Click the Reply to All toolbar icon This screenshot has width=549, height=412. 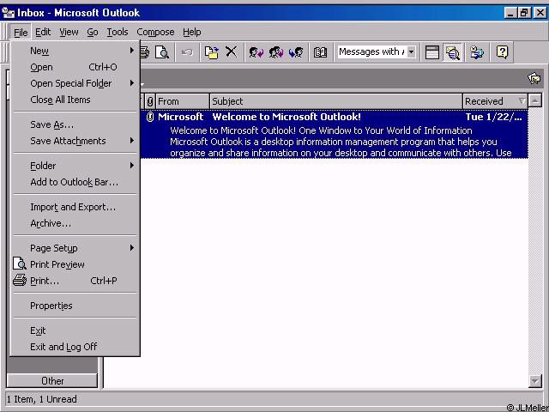(276, 52)
